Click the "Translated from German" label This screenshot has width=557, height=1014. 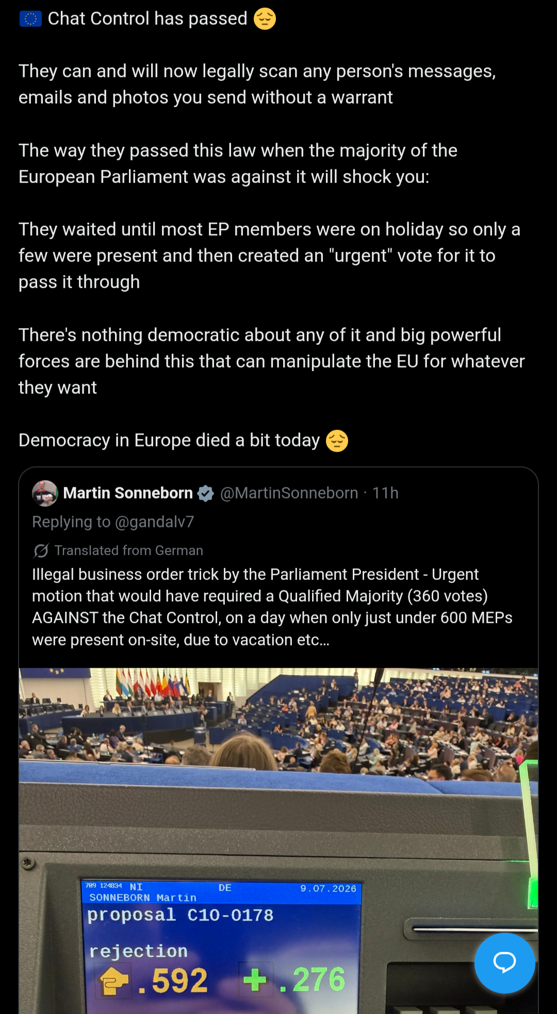[x=129, y=551]
